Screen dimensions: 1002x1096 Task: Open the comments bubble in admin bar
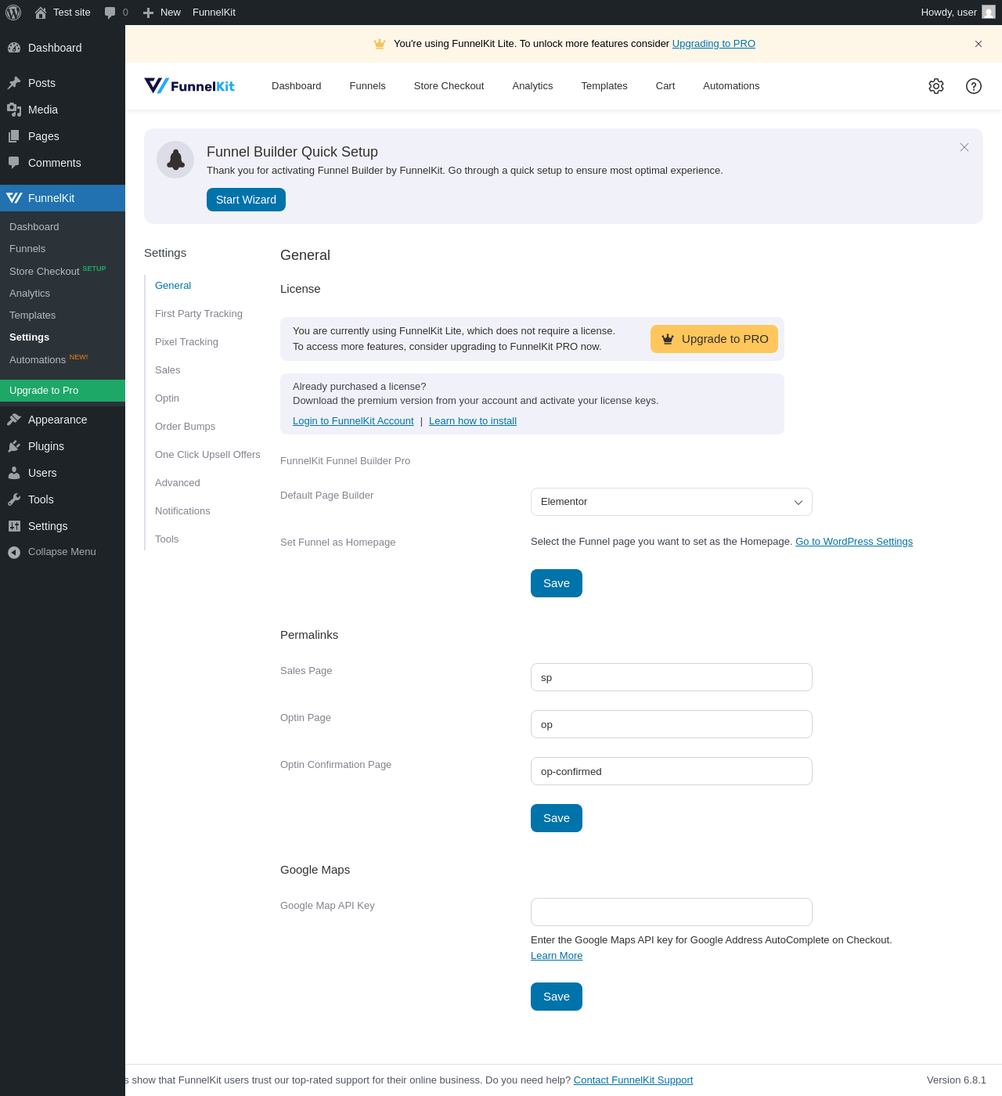coord(110,13)
